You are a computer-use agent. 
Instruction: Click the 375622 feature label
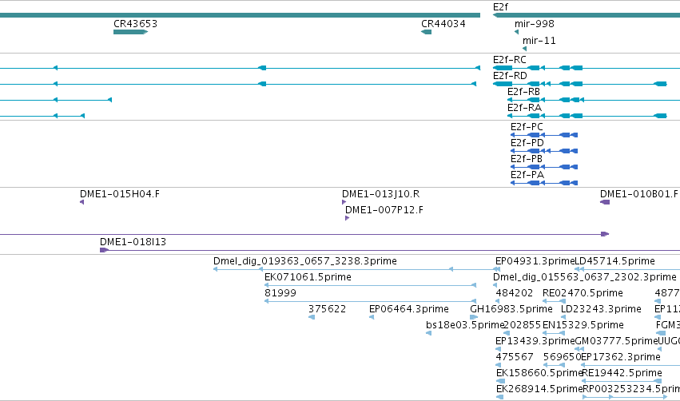(327, 309)
